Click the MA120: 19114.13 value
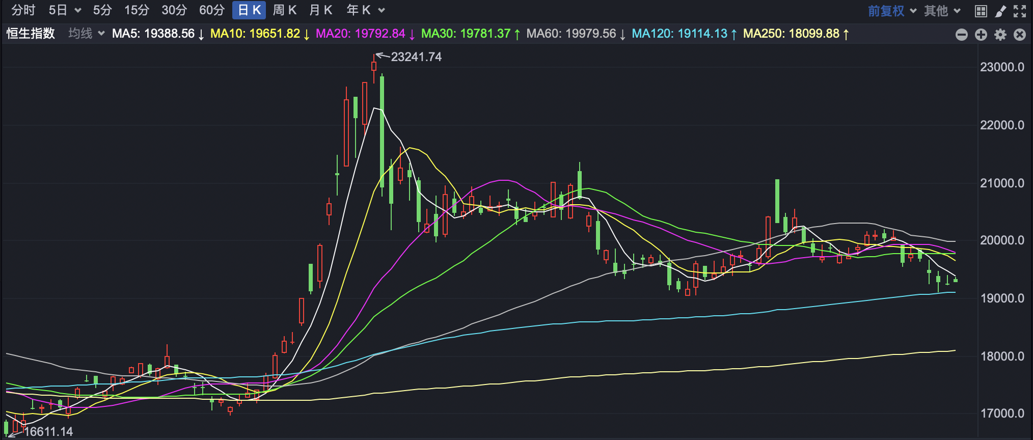 (x=685, y=34)
